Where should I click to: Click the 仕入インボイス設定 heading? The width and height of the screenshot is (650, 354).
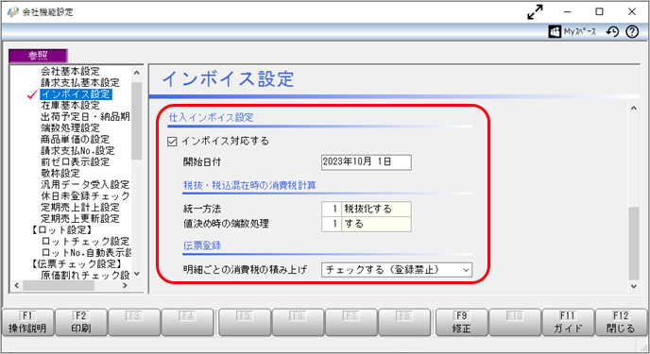tap(211, 118)
